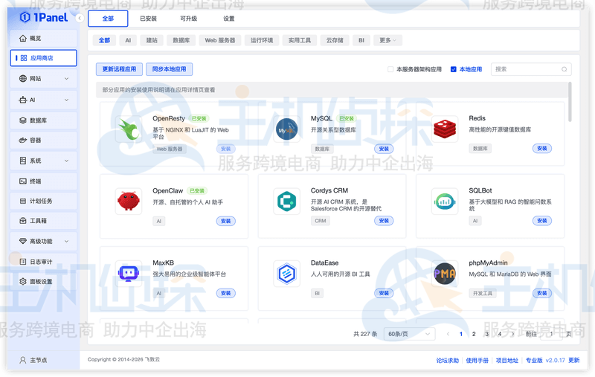Filter by Web 服务器 category

point(220,40)
